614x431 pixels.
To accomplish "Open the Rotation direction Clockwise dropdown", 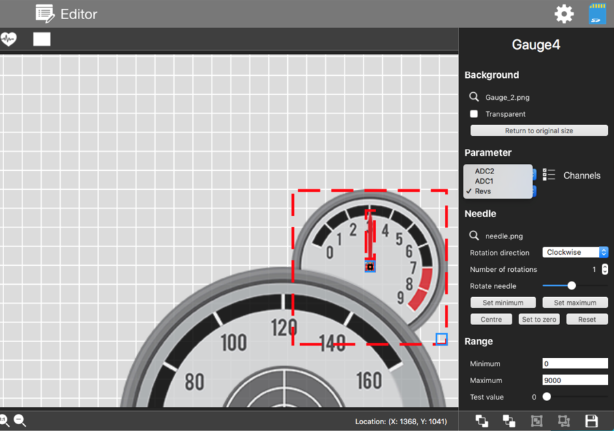I will (575, 252).
